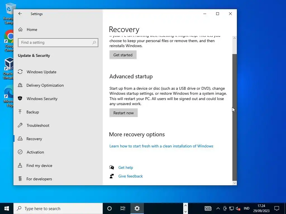
Task: Select the Recycle Bin desktop icon
Action: 8,14
